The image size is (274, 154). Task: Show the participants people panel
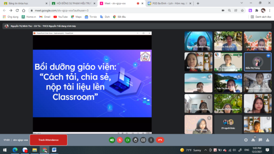(x=253, y=140)
